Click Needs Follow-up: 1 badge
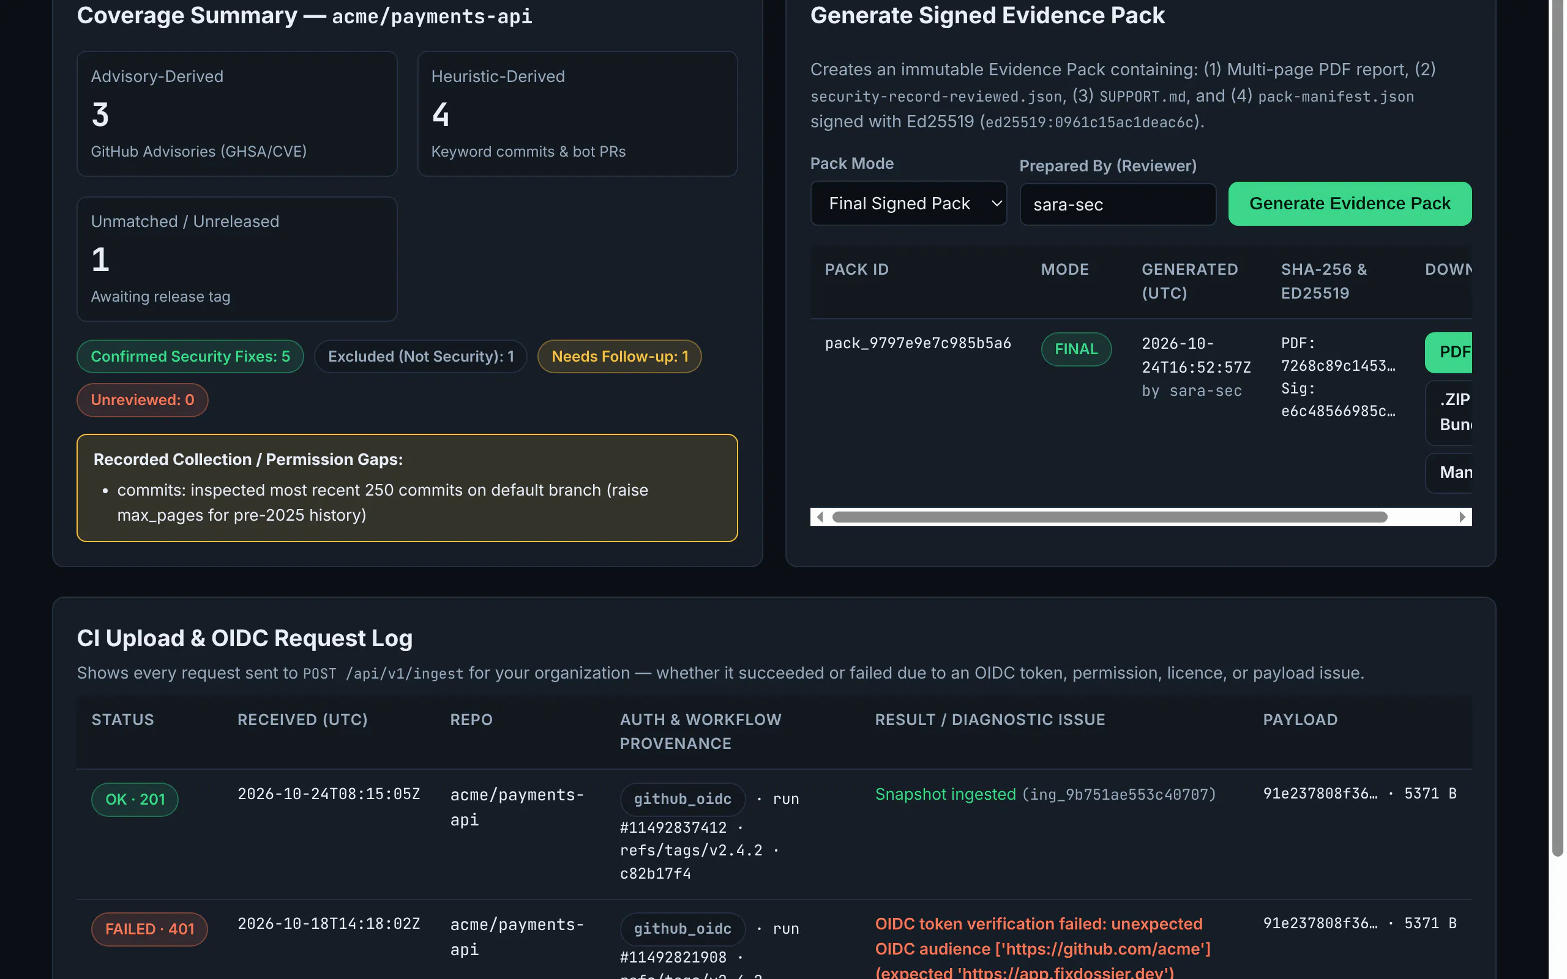Image resolution: width=1567 pixels, height=979 pixels. [619, 356]
